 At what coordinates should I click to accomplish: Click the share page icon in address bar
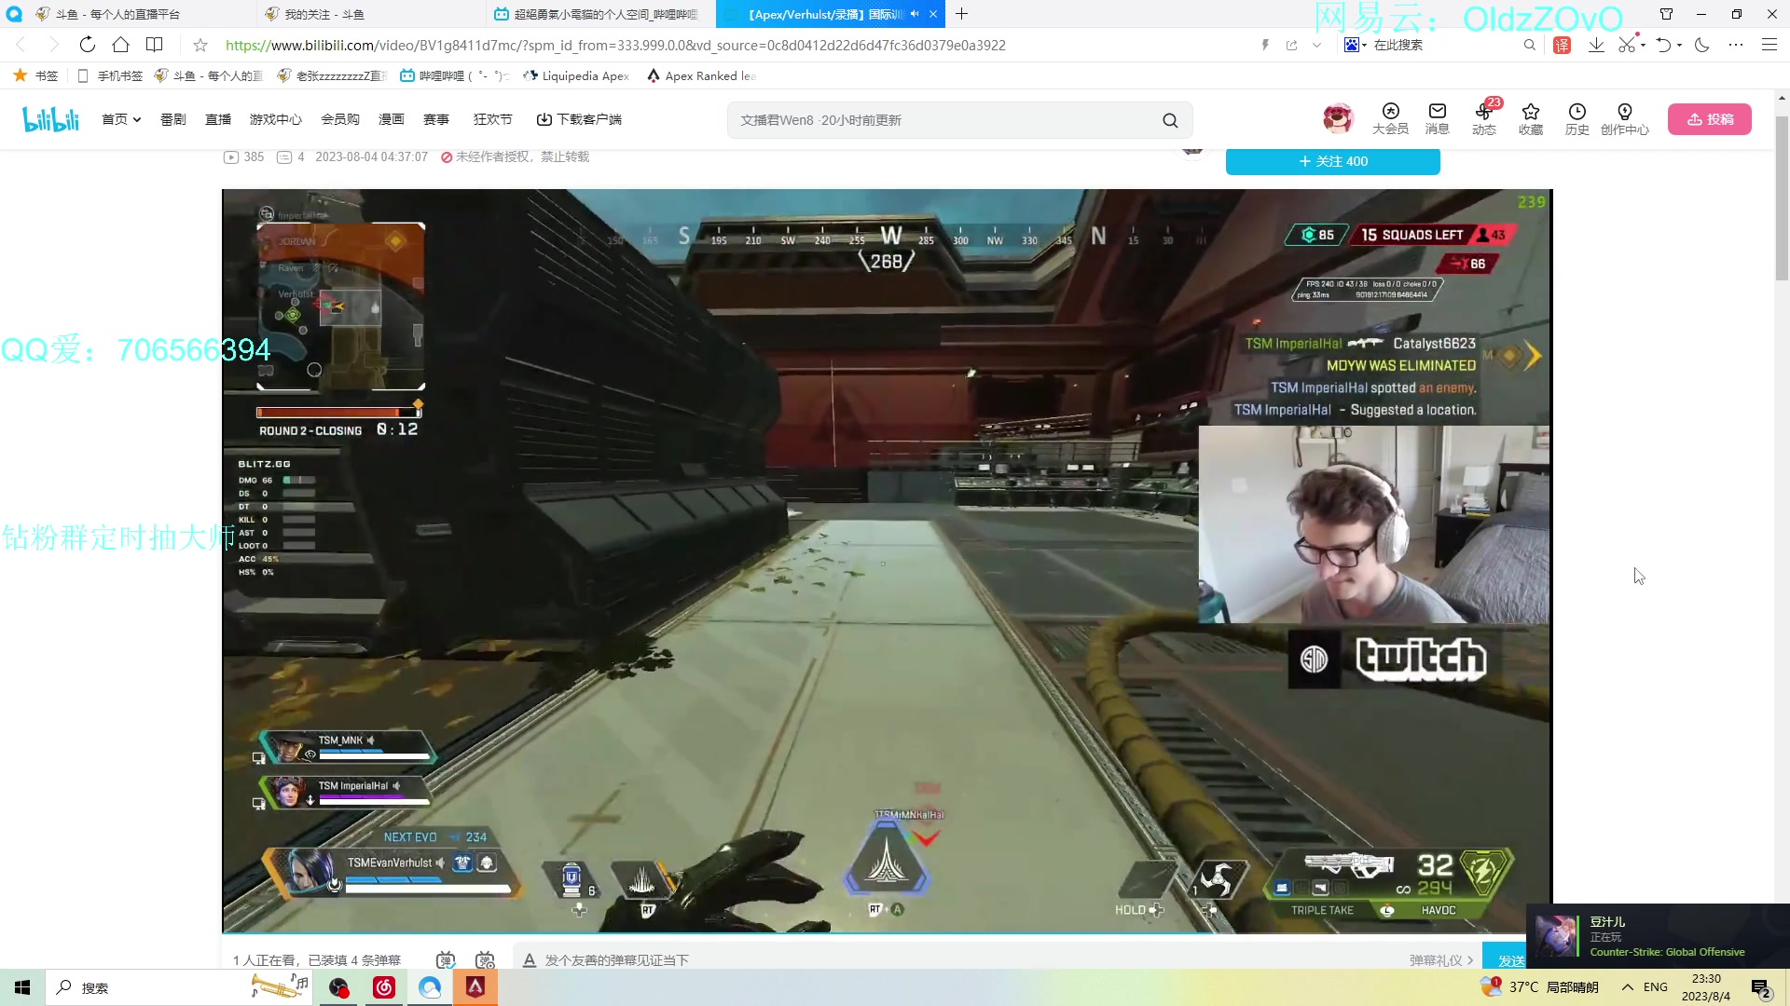(x=1291, y=45)
